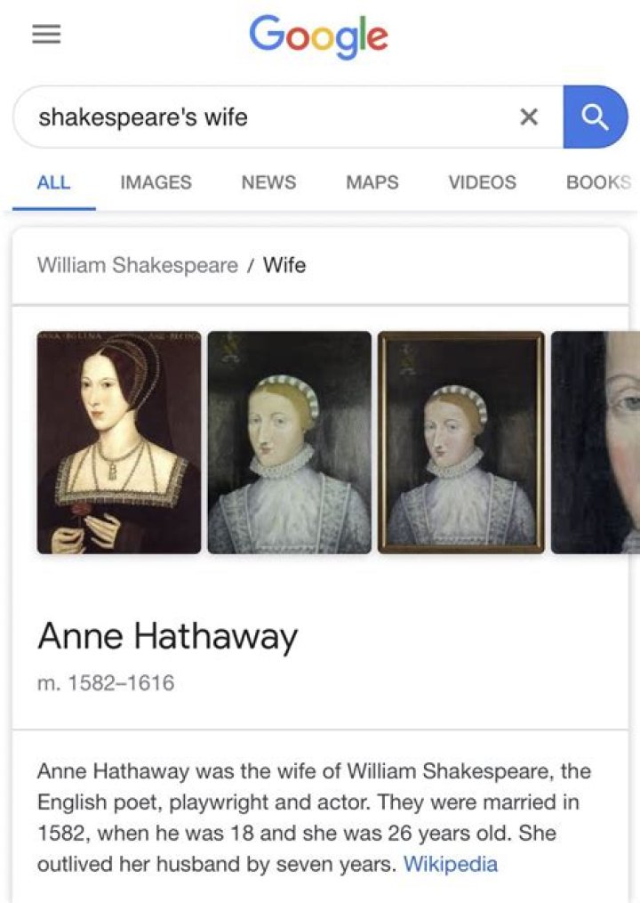Open the MAPS tab
The height and width of the screenshot is (903, 640).
coord(372,182)
